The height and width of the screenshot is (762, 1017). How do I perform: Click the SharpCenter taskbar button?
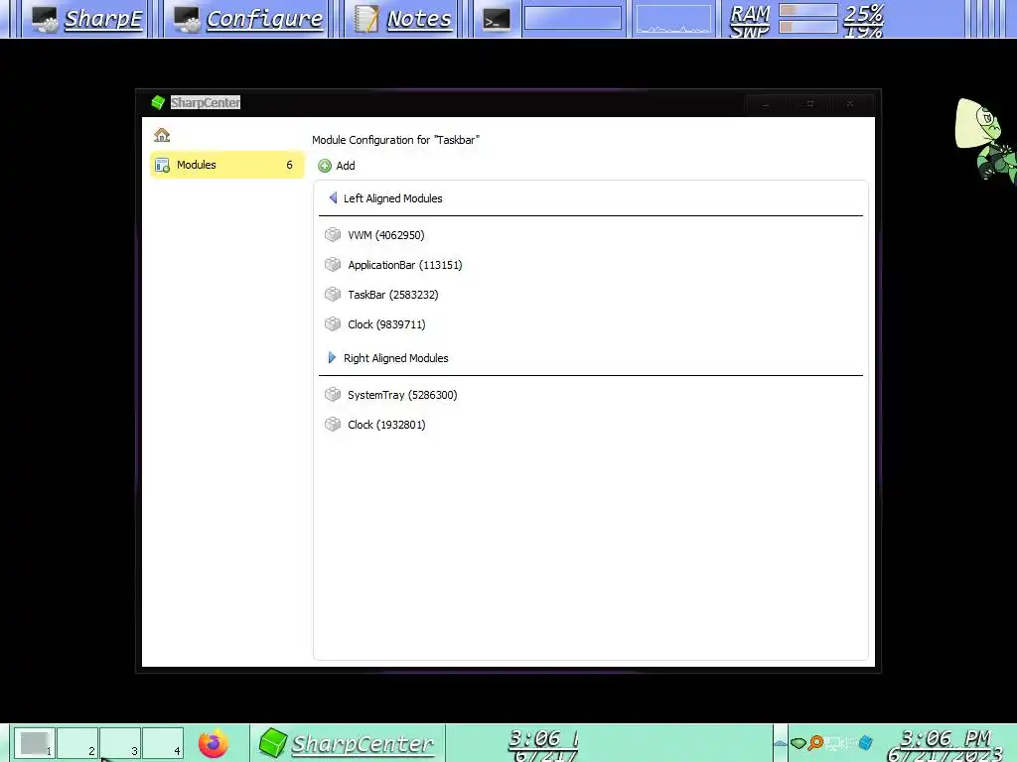[x=347, y=743]
